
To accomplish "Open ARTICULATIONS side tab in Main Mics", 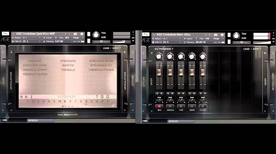I will point(273,82).
